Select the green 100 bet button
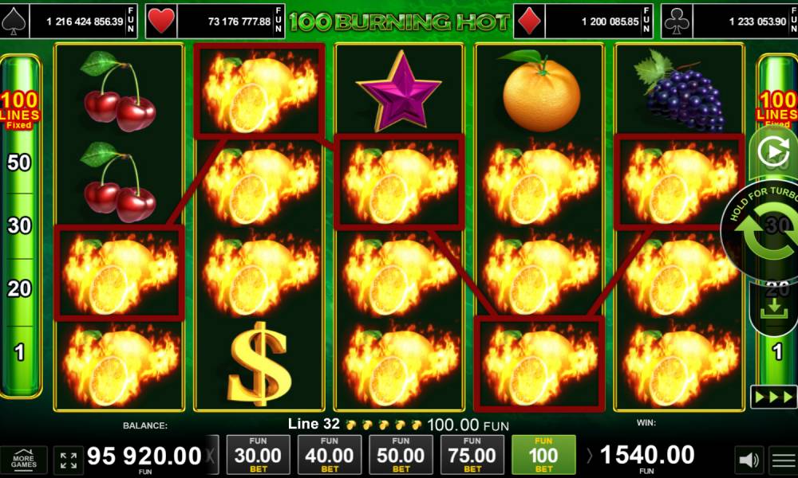Screen dimensions: 798x478 pos(543,455)
